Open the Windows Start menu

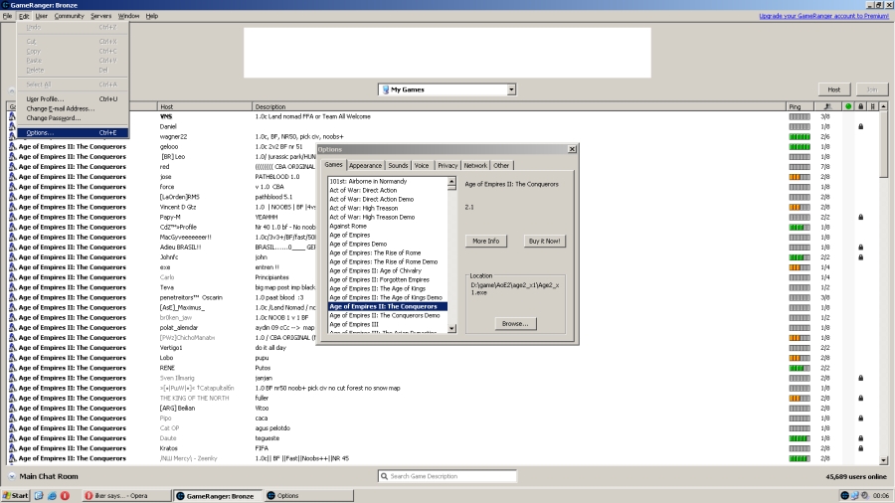pos(15,496)
